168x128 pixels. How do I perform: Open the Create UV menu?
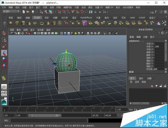99,7
